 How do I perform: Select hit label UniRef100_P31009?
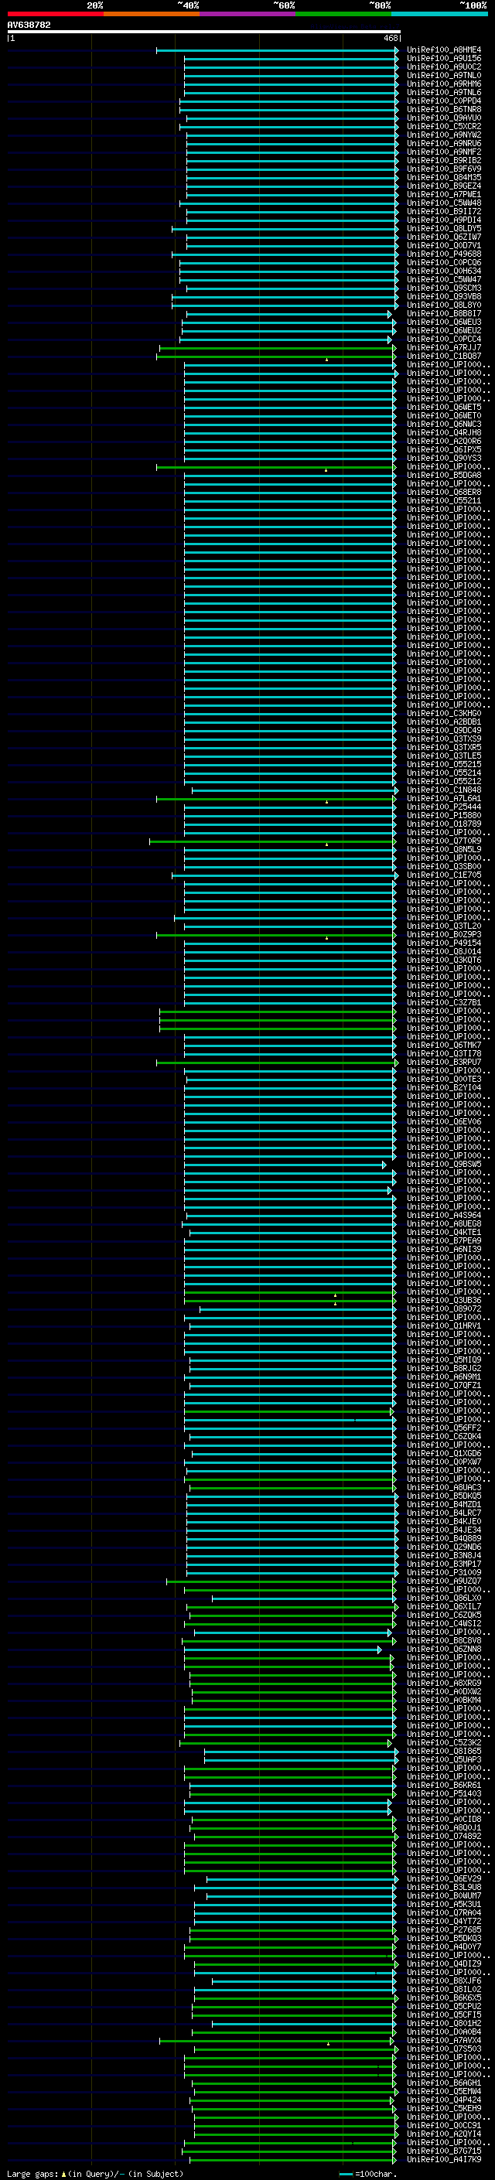tap(443, 1573)
